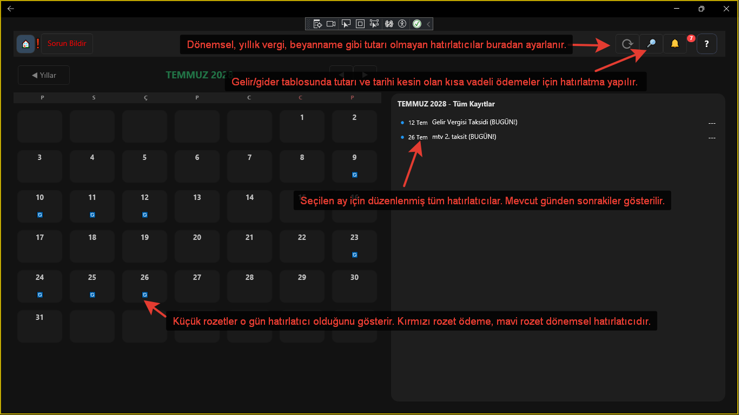
Task: Refresh records via the circular arrow icon
Action: pyautogui.click(x=626, y=44)
